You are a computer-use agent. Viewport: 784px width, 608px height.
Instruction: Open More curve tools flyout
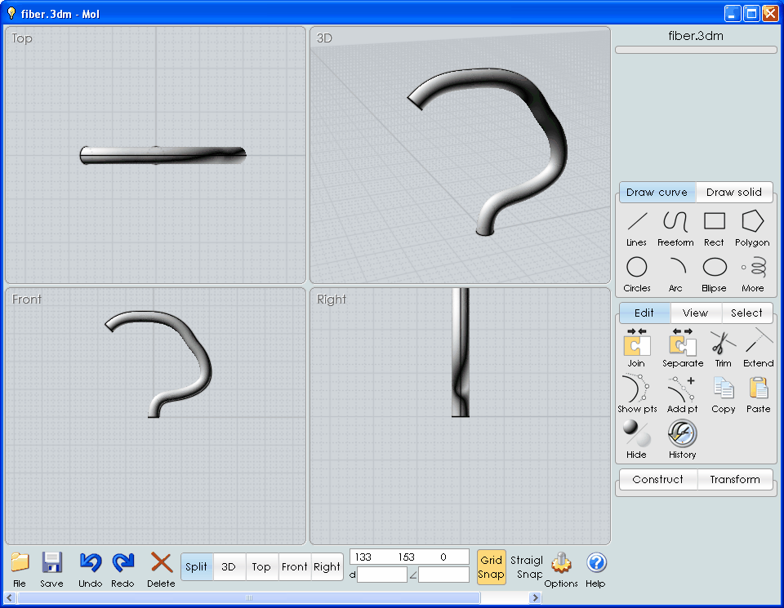pyautogui.click(x=753, y=273)
